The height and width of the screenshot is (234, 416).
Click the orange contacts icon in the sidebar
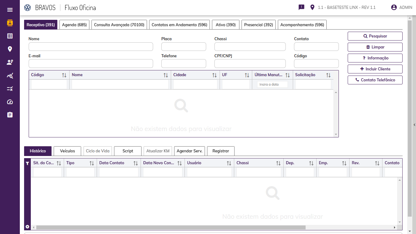tap(10, 23)
